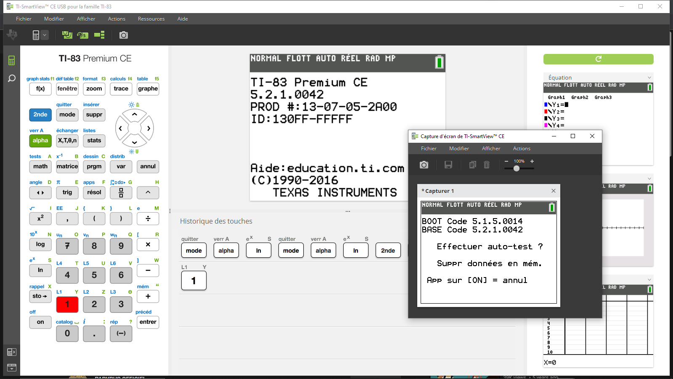Close the Capturer 1 tab
673x379 pixels.
[x=554, y=191]
